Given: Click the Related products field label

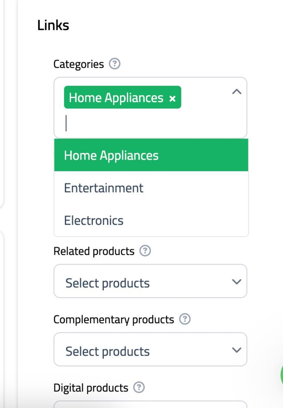Looking at the screenshot, I should (x=94, y=251).
